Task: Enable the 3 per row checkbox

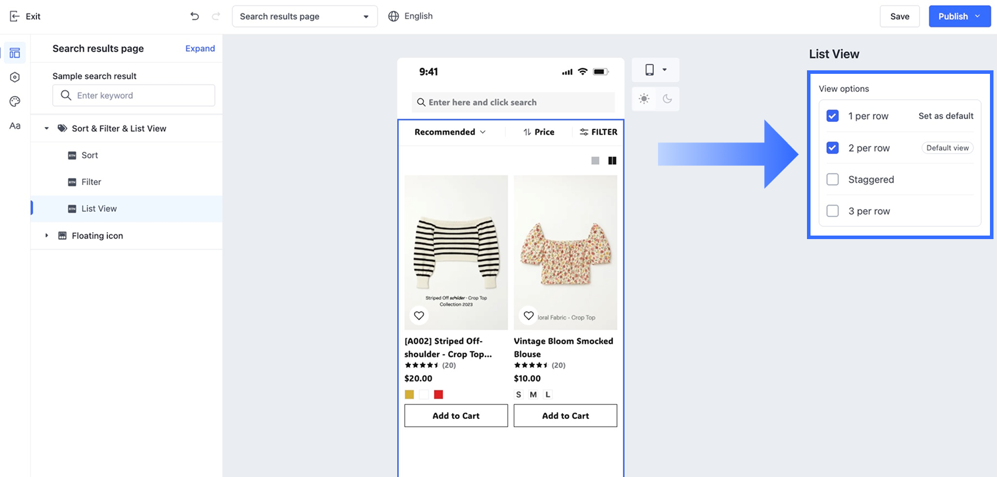Action: coord(832,211)
